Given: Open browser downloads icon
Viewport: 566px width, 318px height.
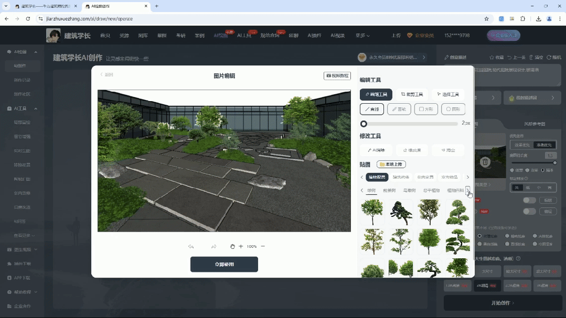Looking at the screenshot, I should pos(538,19).
